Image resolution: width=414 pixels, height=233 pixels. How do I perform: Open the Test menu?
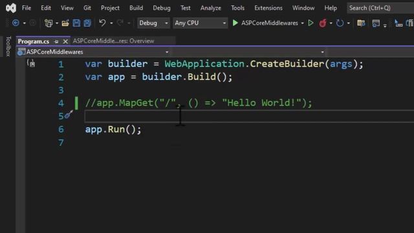pyautogui.click(x=186, y=8)
